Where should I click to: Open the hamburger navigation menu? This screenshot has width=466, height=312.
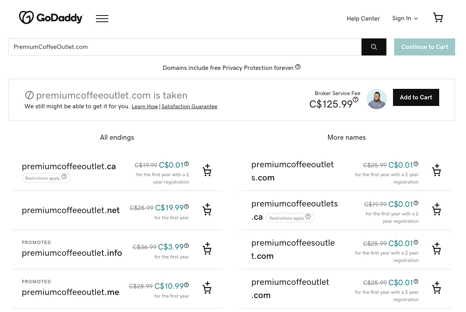tap(102, 18)
